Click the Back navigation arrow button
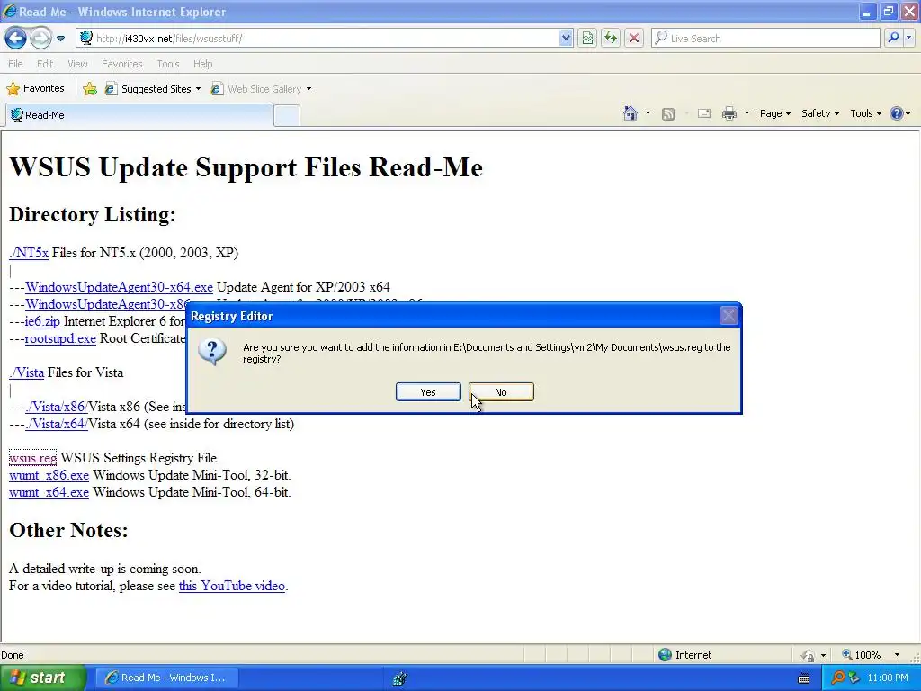This screenshot has height=691, width=921. tap(15, 38)
